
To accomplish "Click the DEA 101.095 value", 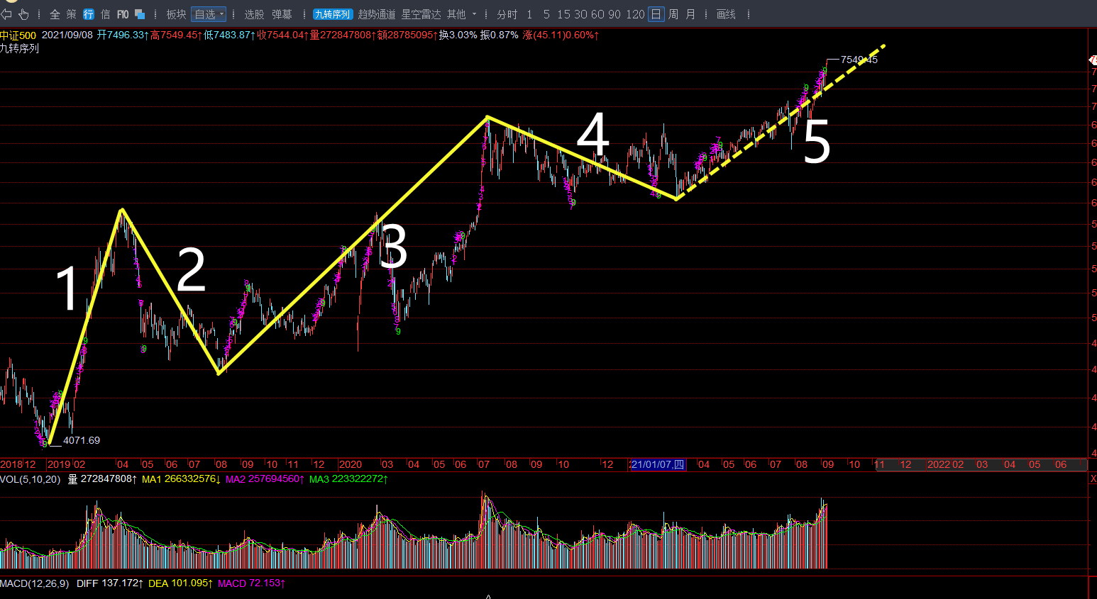I will (x=180, y=583).
